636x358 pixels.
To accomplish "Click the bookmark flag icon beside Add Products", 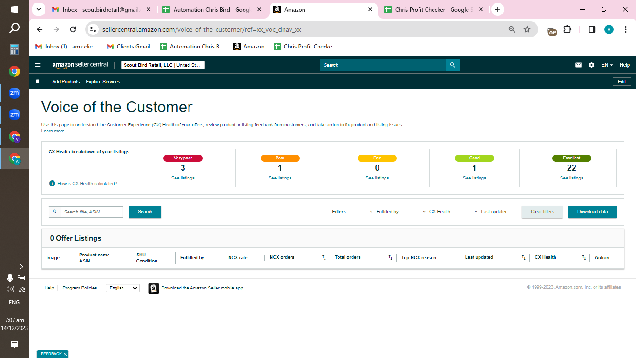I will click(x=38, y=82).
